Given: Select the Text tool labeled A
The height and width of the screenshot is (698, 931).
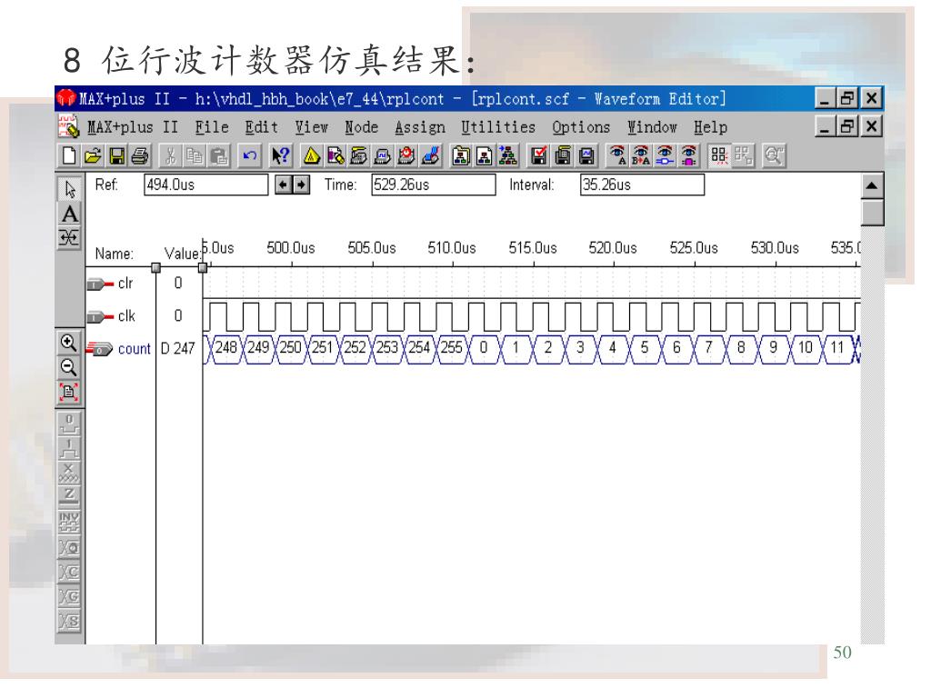Looking at the screenshot, I should point(69,214).
